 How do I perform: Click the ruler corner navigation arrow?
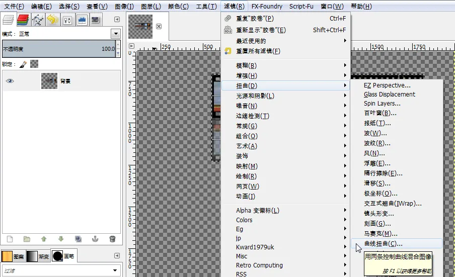pos(131,46)
